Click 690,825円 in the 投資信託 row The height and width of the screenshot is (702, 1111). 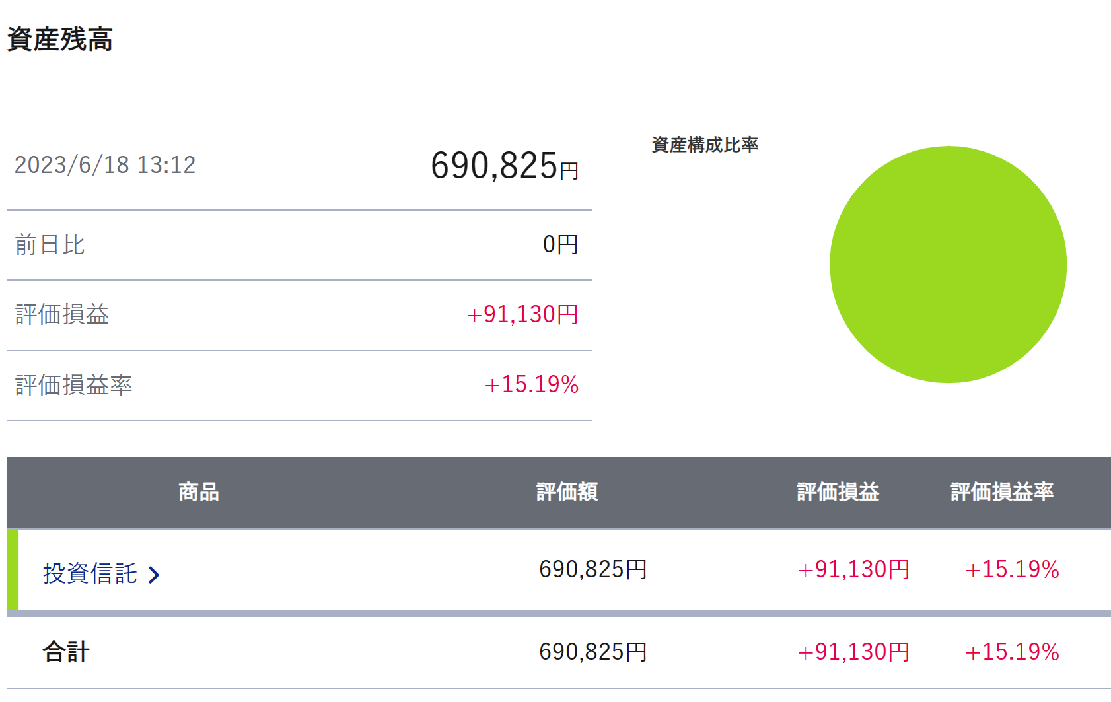coord(592,569)
